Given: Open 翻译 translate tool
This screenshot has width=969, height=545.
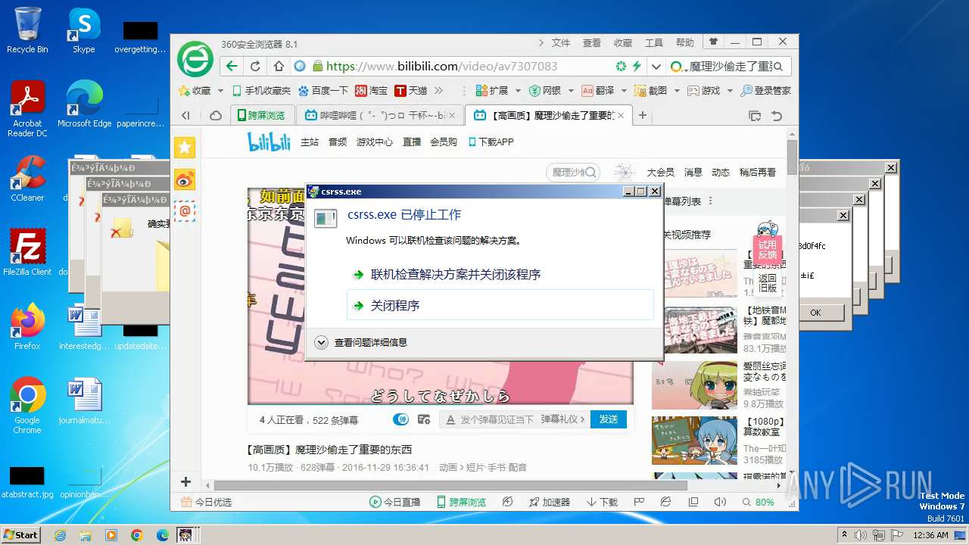Looking at the screenshot, I should click(598, 90).
